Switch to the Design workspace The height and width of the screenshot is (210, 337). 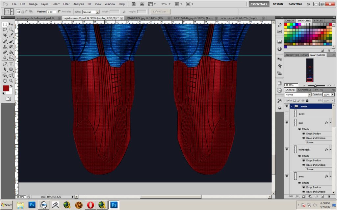[278, 4]
